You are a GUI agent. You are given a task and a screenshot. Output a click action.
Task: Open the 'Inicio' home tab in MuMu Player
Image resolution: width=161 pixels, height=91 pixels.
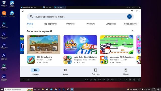tap(34, 7)
